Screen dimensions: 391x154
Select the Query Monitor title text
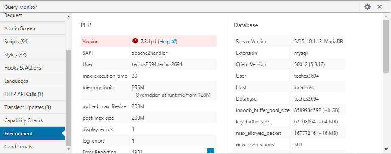(21, 7)
